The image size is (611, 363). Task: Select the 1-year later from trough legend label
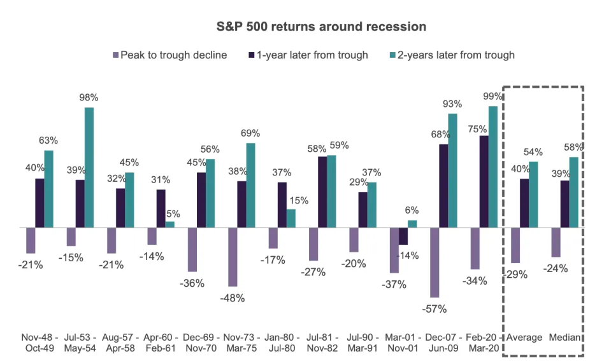coord(312,55)
